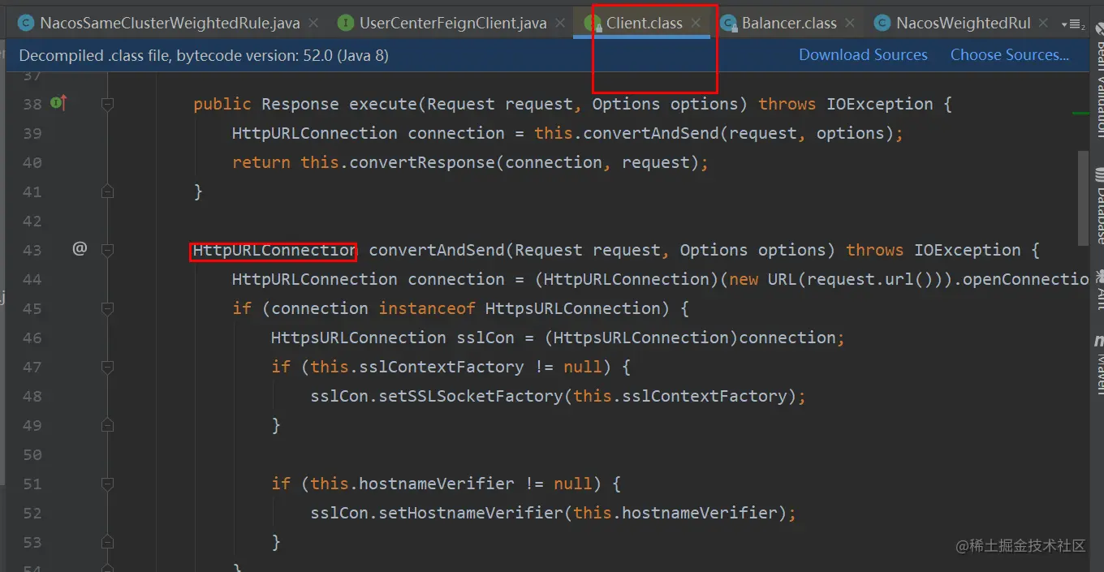The image size is (1104, 572).
Task: Collapse the hostnameVerifier if-block at line 51
Action: [107, 484]
